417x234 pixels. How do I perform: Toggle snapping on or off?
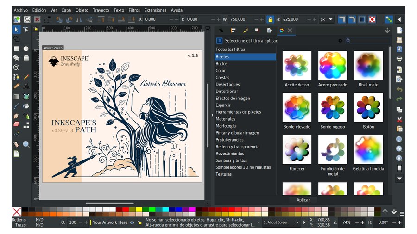tap(389, 19)
